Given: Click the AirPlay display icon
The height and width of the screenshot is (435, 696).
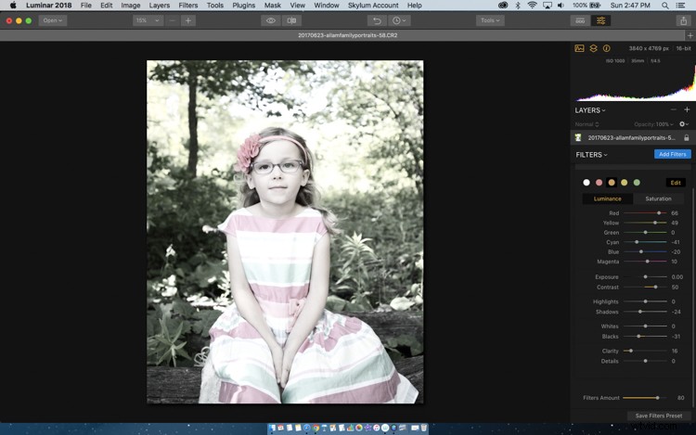Looking at the screenshot, I should point(548,6).
